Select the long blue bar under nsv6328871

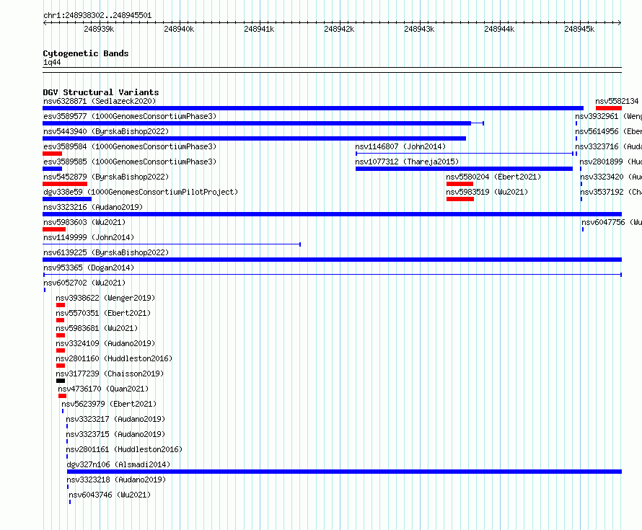313,108
